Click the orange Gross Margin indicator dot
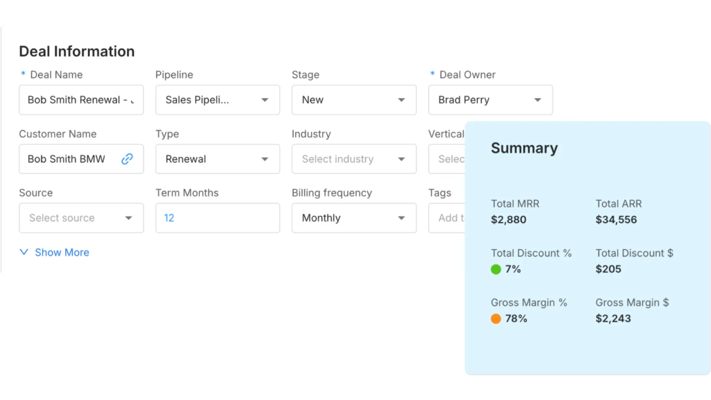Viewport: 711px width, 400px height. click(x=496, y=319)
